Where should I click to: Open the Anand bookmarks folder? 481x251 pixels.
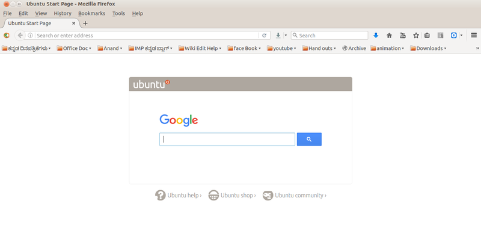pyautogui.click(x=110, y=48)
